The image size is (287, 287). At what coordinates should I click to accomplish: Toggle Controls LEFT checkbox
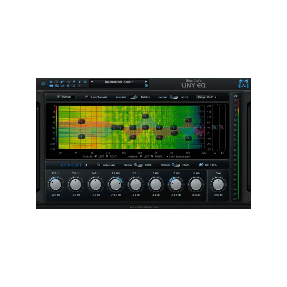(95, 156)
